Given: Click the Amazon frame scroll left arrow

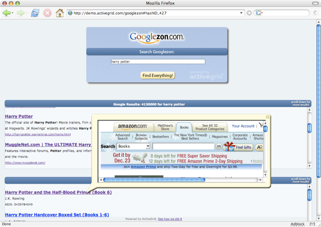Looking at the screenshot, I should [x=100, y=180].
